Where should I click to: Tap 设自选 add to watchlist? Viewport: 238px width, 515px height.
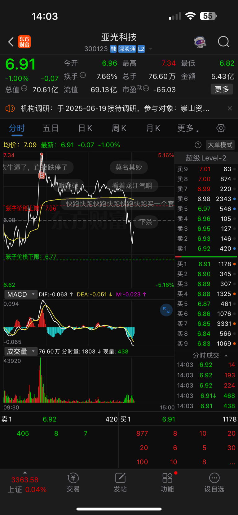pos(214,483)
